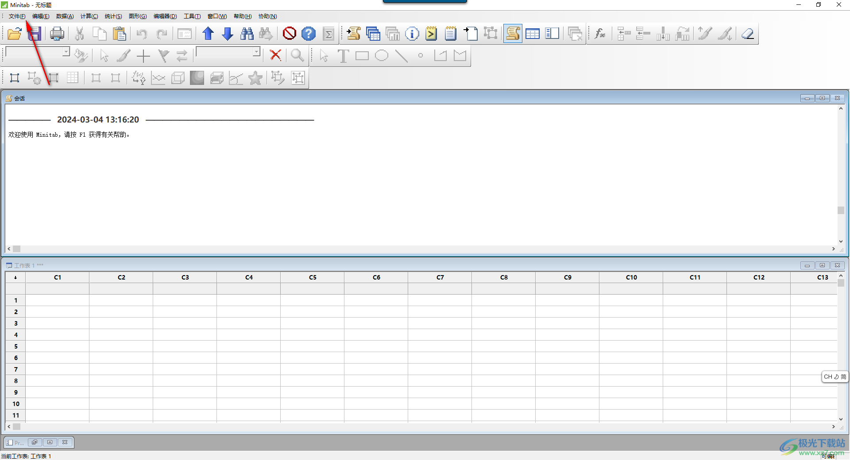Open the 文件(F) menu

pos(17,16)
